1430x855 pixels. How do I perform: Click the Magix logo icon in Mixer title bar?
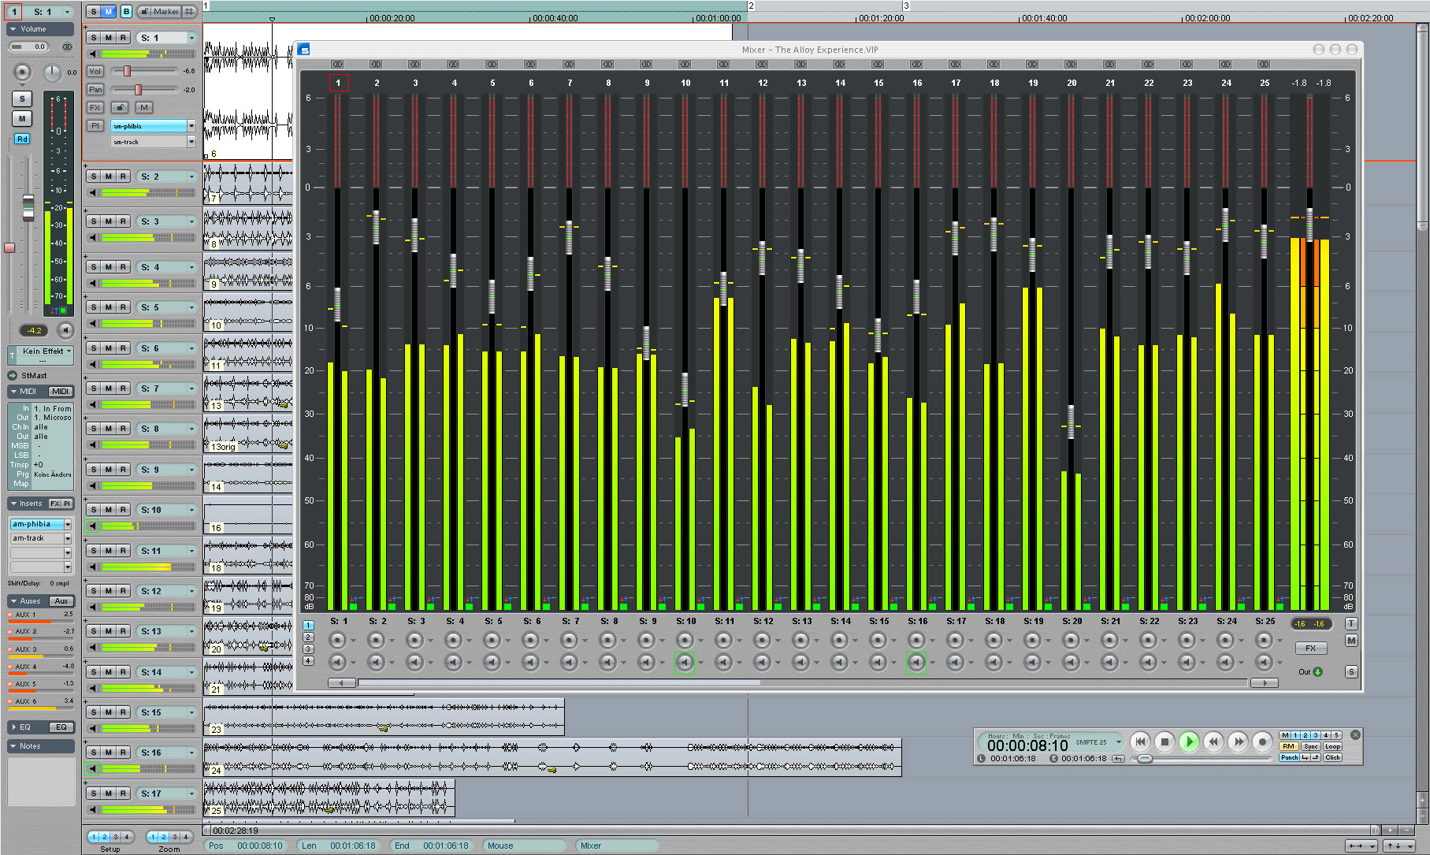coord(304,50)
